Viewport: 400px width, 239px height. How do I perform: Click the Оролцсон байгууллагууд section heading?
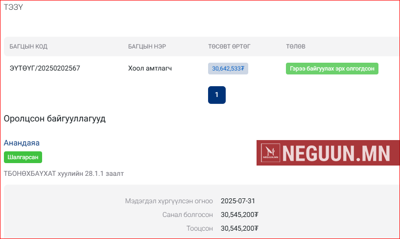[x=54, y=119]
